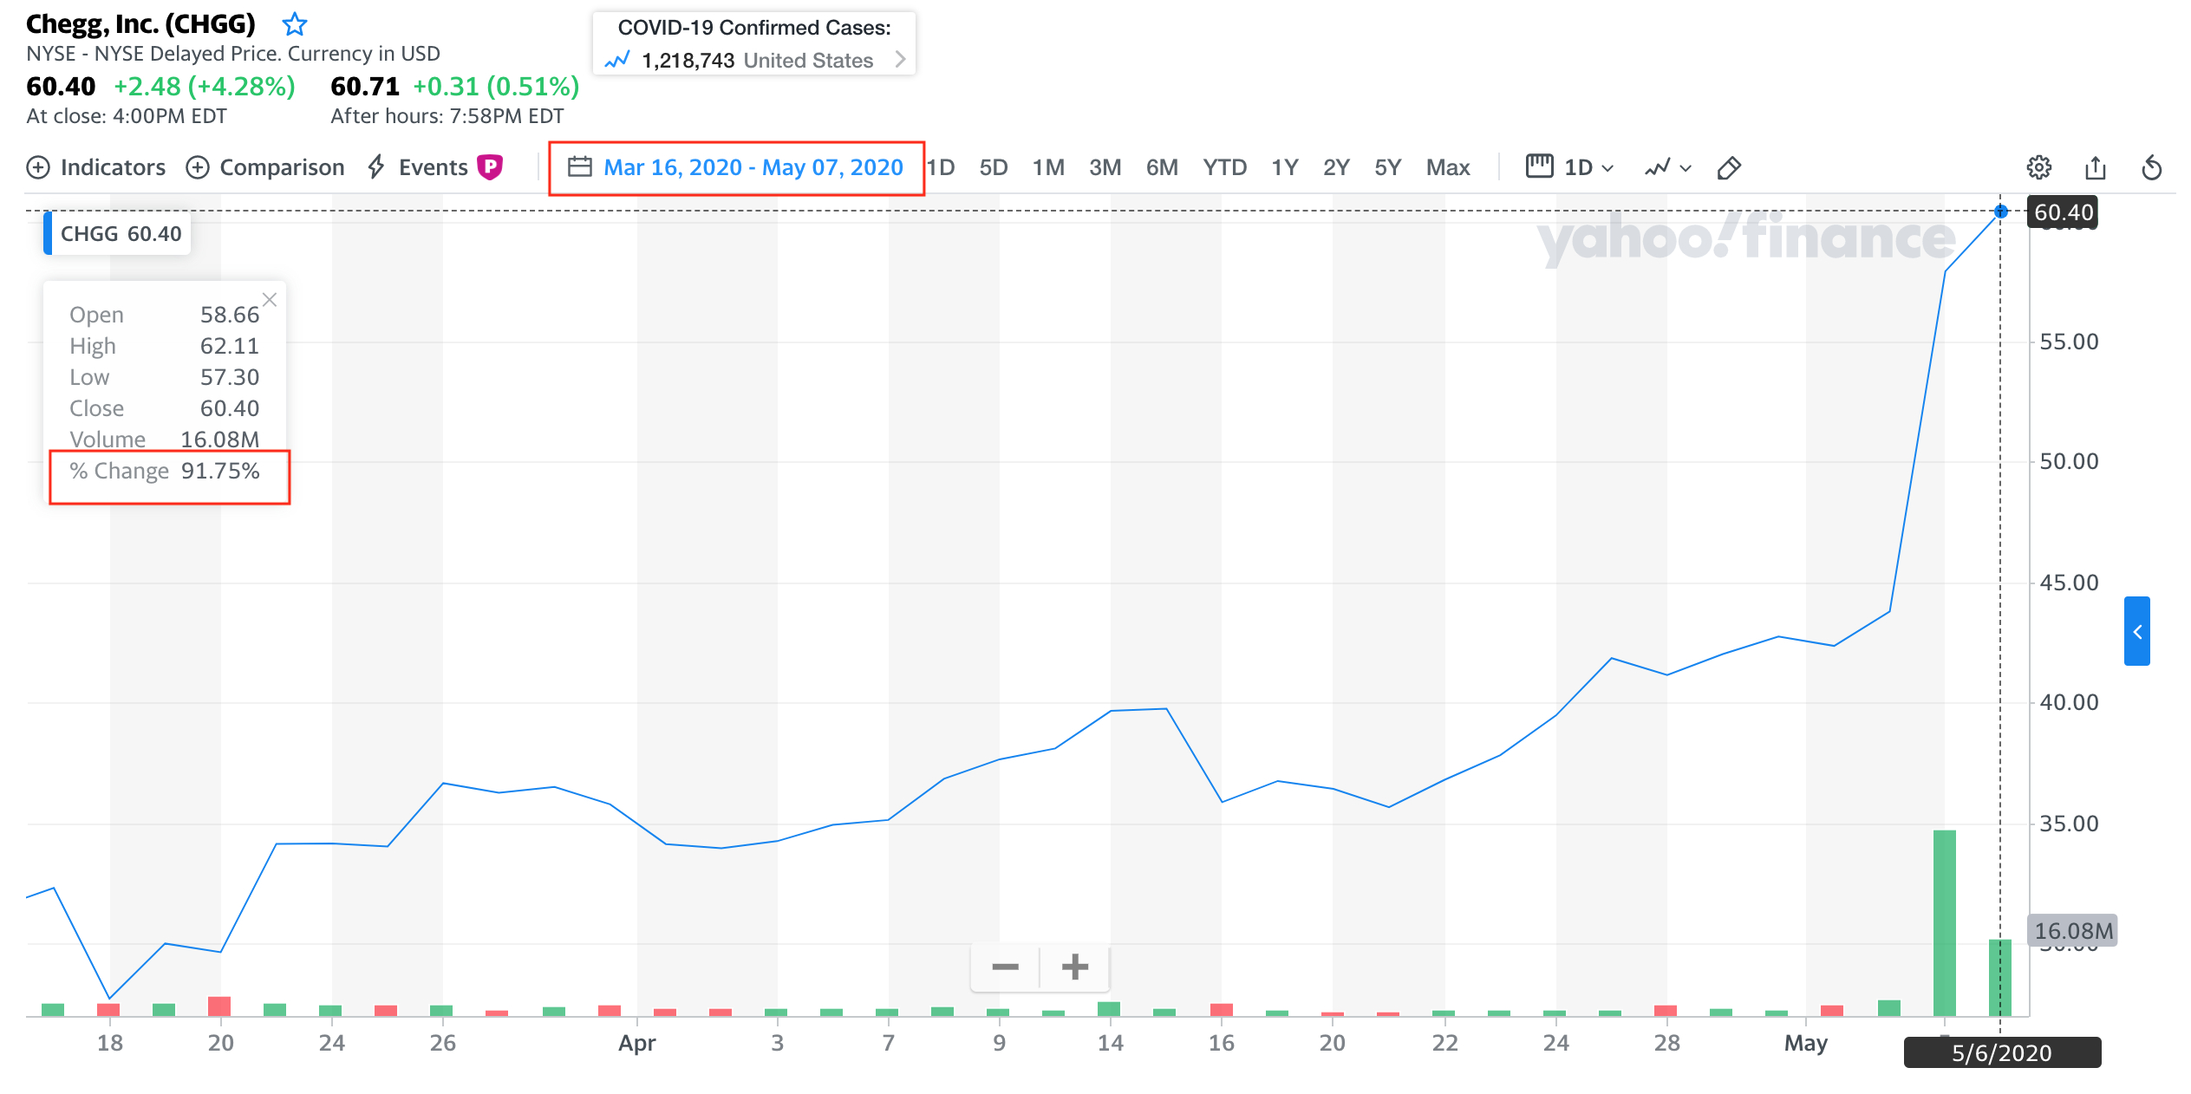Click the 60.40 current price tag
Screen dimensions: 2191x1094
2064,212
